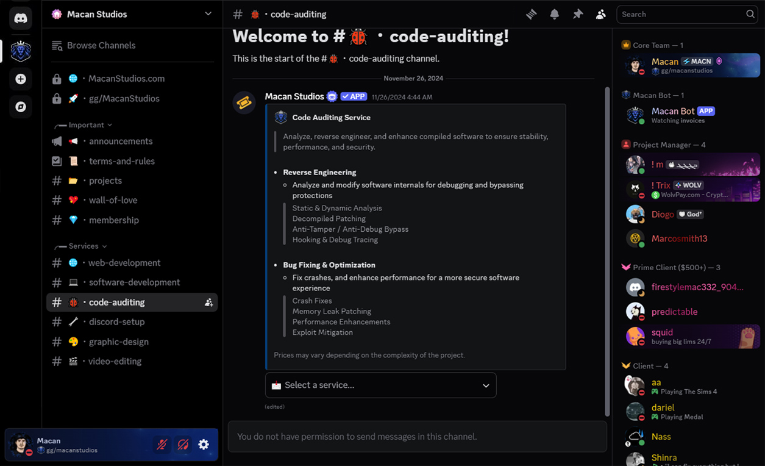Open the Threads icon in channel header
This screenshot has width=765, height=466.
click(x=532, y=14)
